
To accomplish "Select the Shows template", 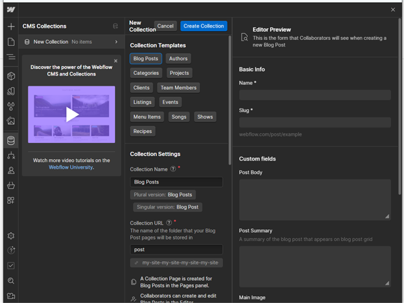I will click(205, 117).
